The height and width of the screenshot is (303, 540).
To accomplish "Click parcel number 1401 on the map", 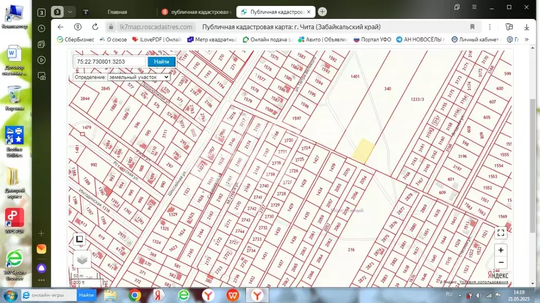I will (355, 76).
